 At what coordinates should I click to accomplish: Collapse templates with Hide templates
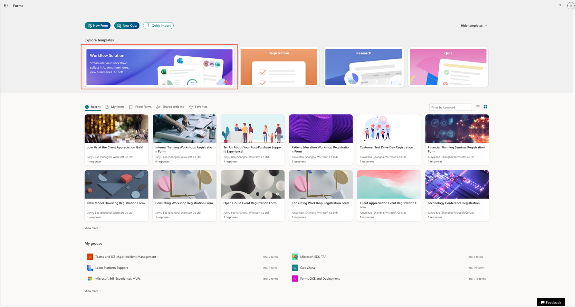(x=474, y=26)
